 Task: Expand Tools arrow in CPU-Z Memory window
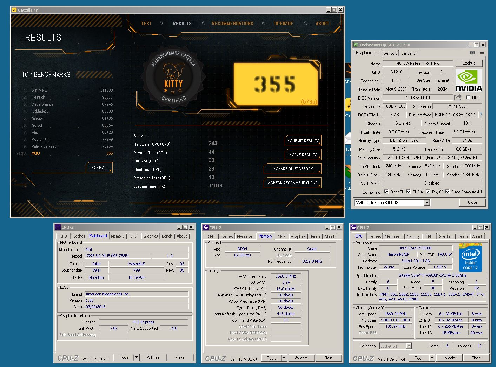click(284, 358)
